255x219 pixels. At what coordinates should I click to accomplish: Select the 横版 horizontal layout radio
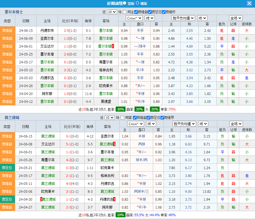[x=138, y=3]
